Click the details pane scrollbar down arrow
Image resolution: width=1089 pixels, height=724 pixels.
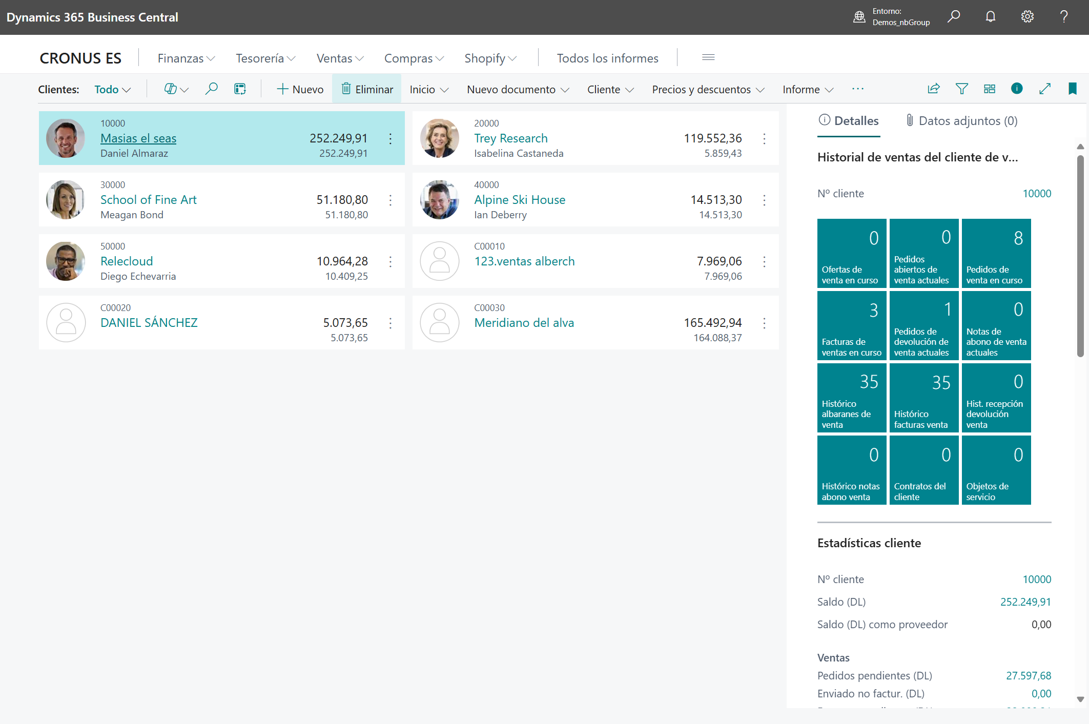[1080, 699]
